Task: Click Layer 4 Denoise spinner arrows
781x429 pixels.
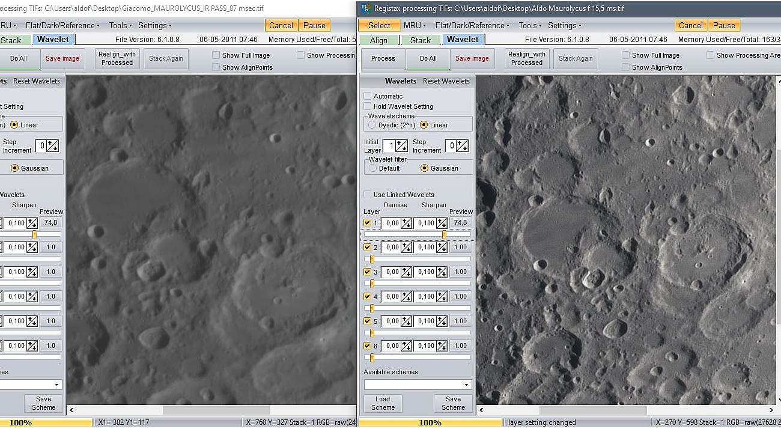Action: [x=407, y=297]
